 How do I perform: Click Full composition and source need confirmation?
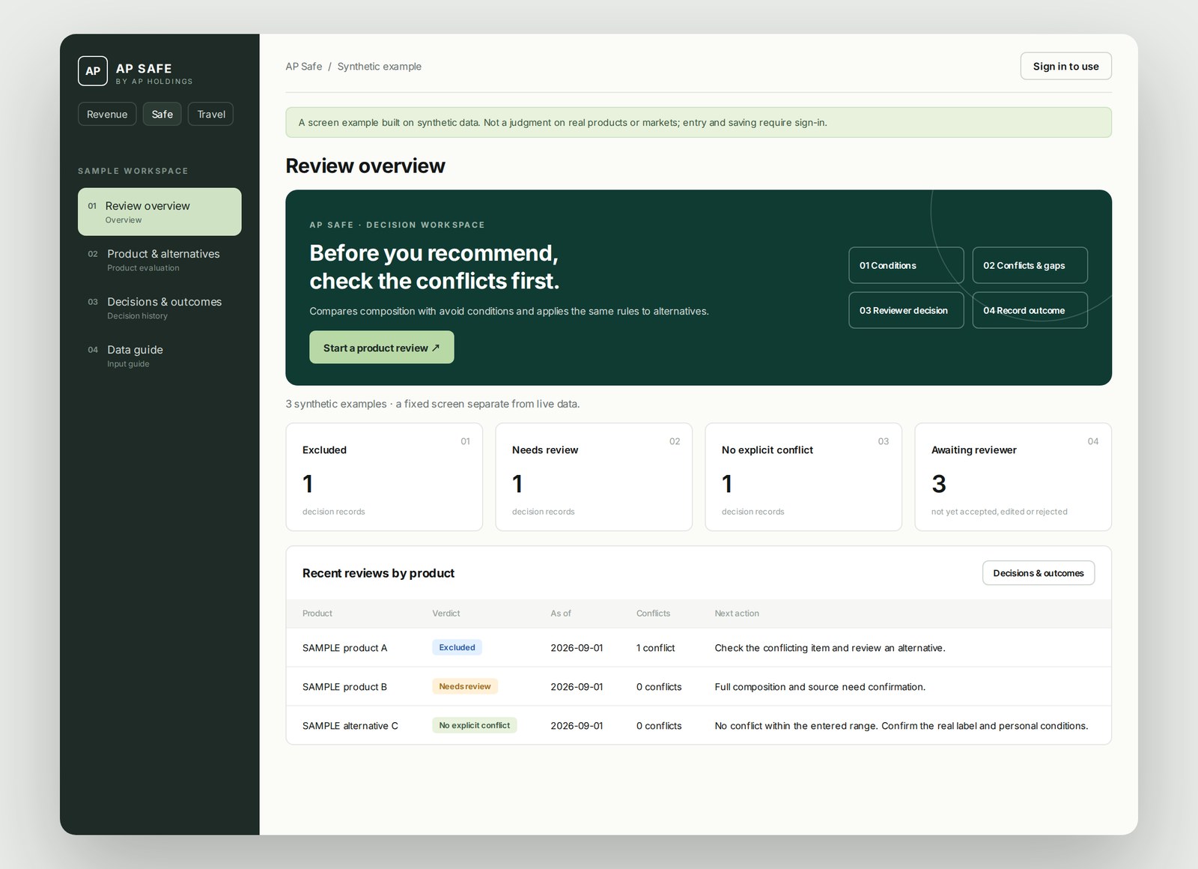pos(820,687)
